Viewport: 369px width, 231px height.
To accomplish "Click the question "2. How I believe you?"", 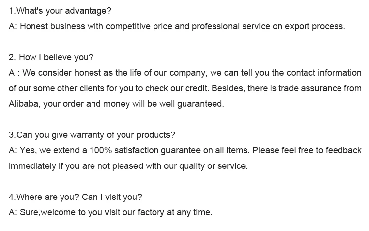I will pos(51,57).
